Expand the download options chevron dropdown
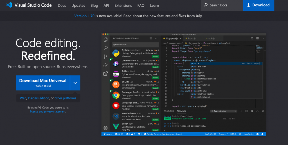 75,83
